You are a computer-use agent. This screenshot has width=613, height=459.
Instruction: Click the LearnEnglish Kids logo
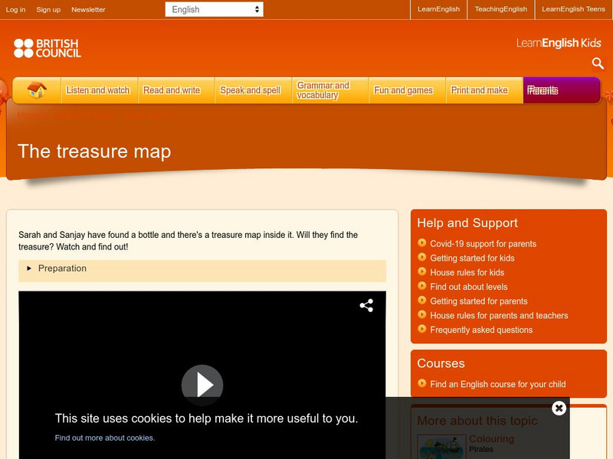coord(559,43)
